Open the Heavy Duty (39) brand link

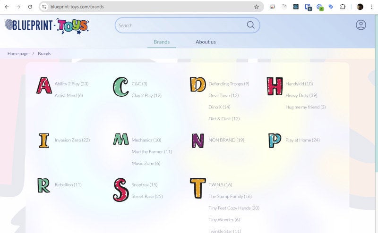coord(301,95)
